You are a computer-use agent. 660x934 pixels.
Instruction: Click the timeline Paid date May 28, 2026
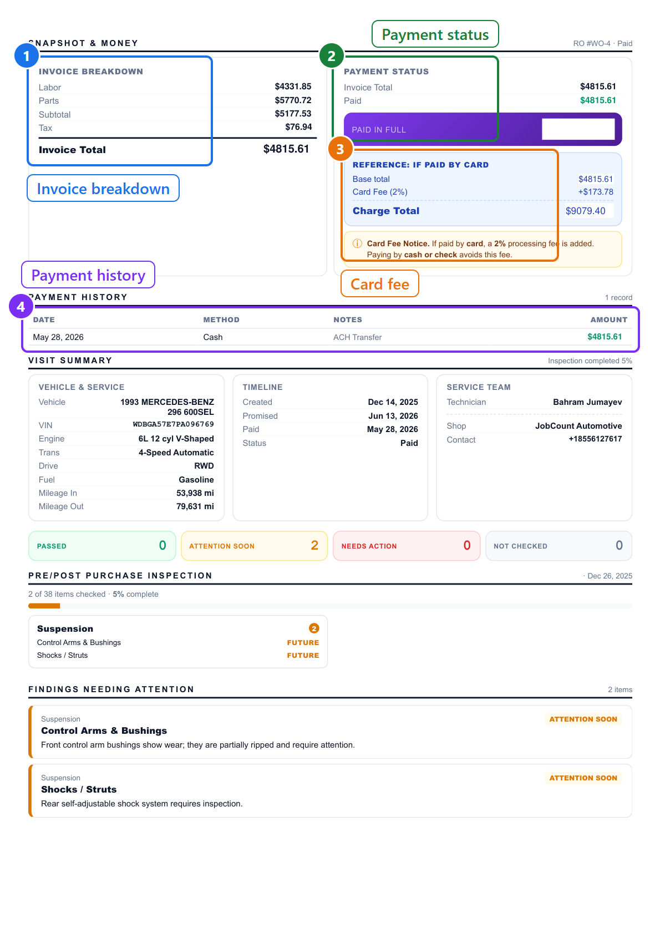coord(392,429)
